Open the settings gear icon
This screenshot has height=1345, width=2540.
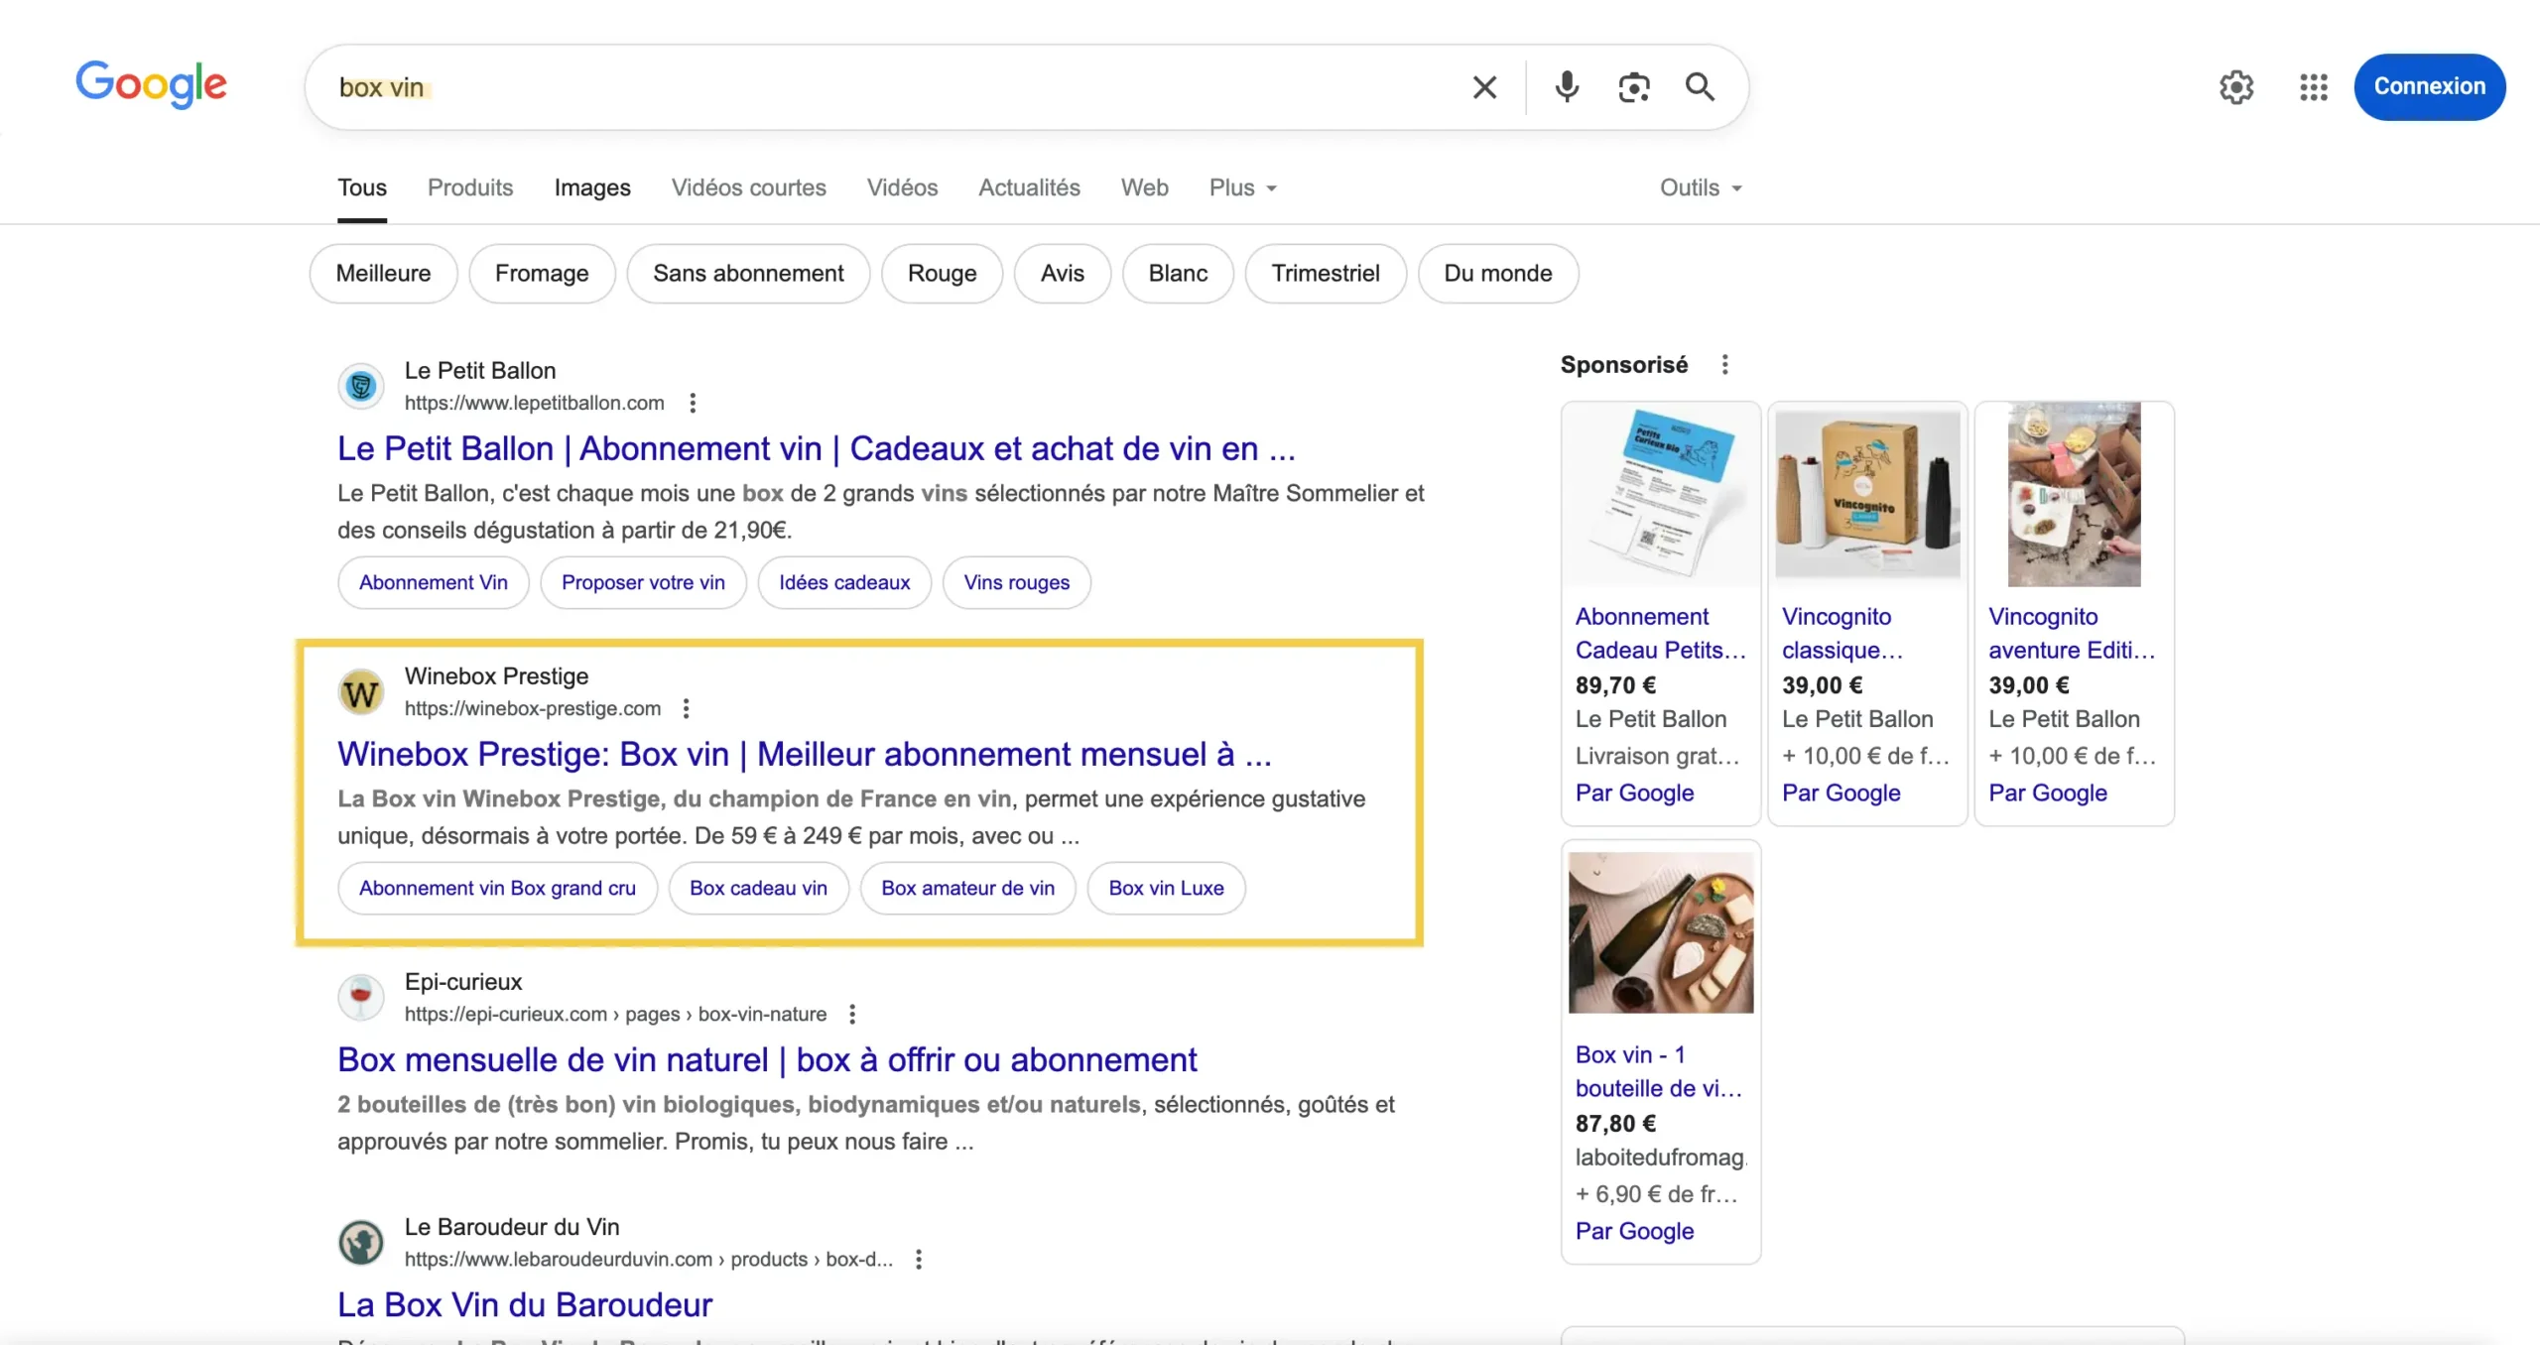(x=2236, y=87)
